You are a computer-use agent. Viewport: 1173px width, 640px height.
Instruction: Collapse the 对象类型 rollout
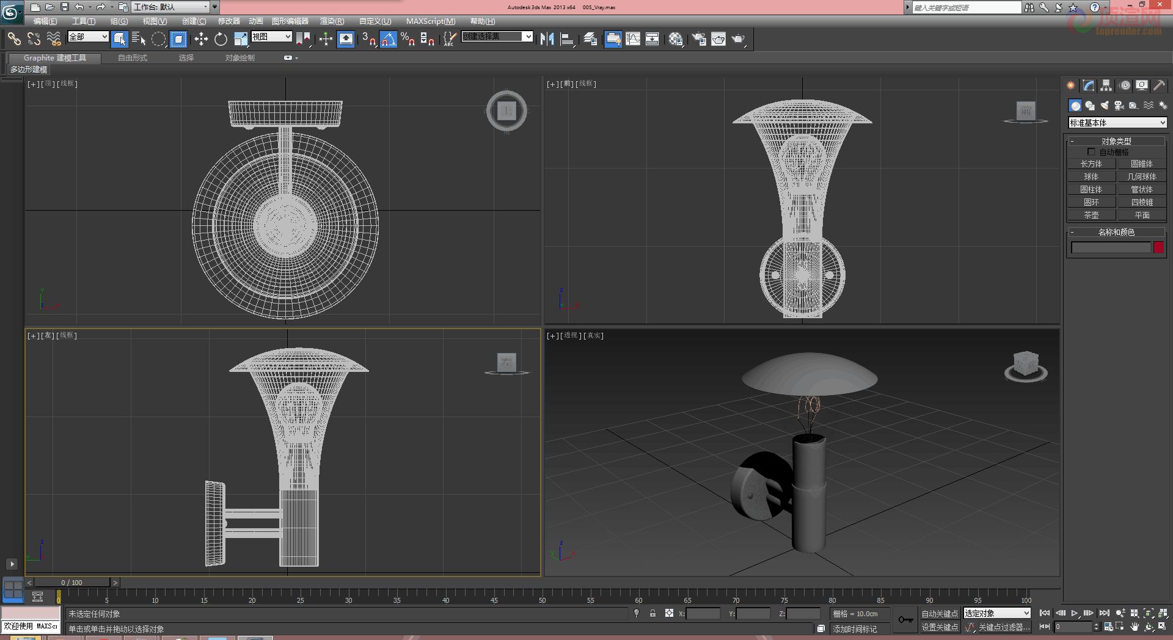click(1117, 141)
